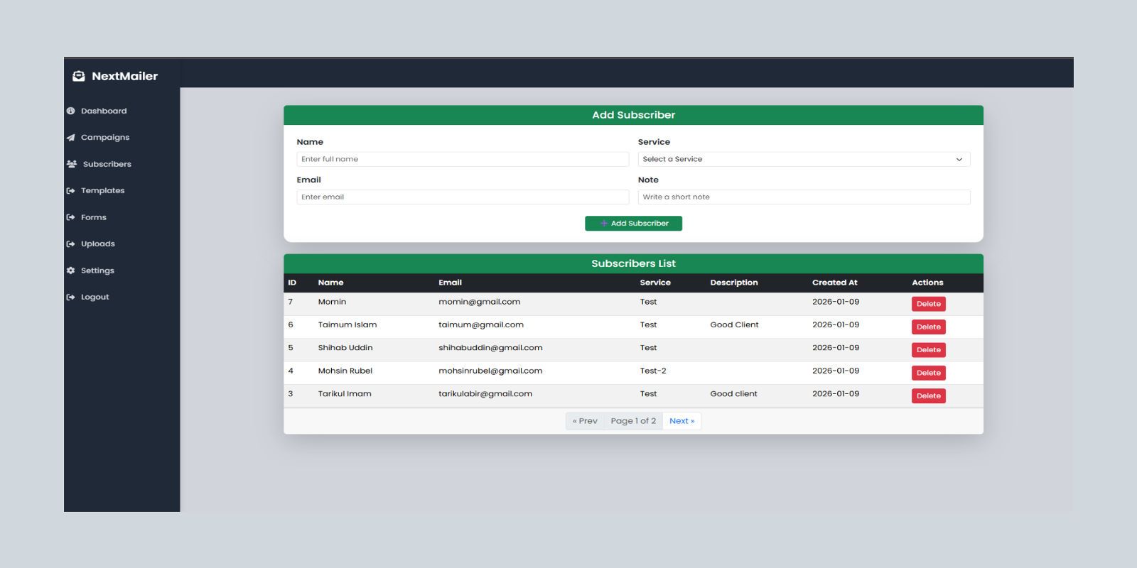Click the Prev pagination link

585,421
